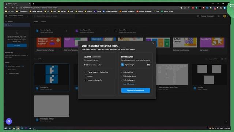Open the Windows Start menu
The image size is (234, 132).
5,128
